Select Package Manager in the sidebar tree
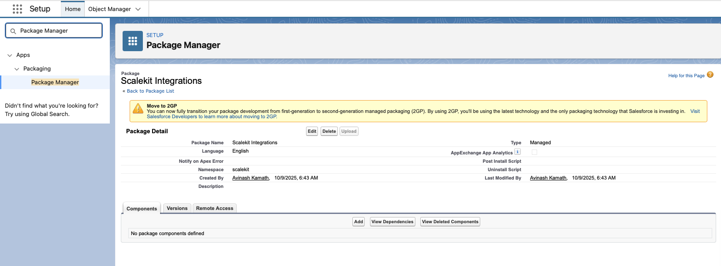Viewport: 721px width, 266px height. [x=55, y=82]
